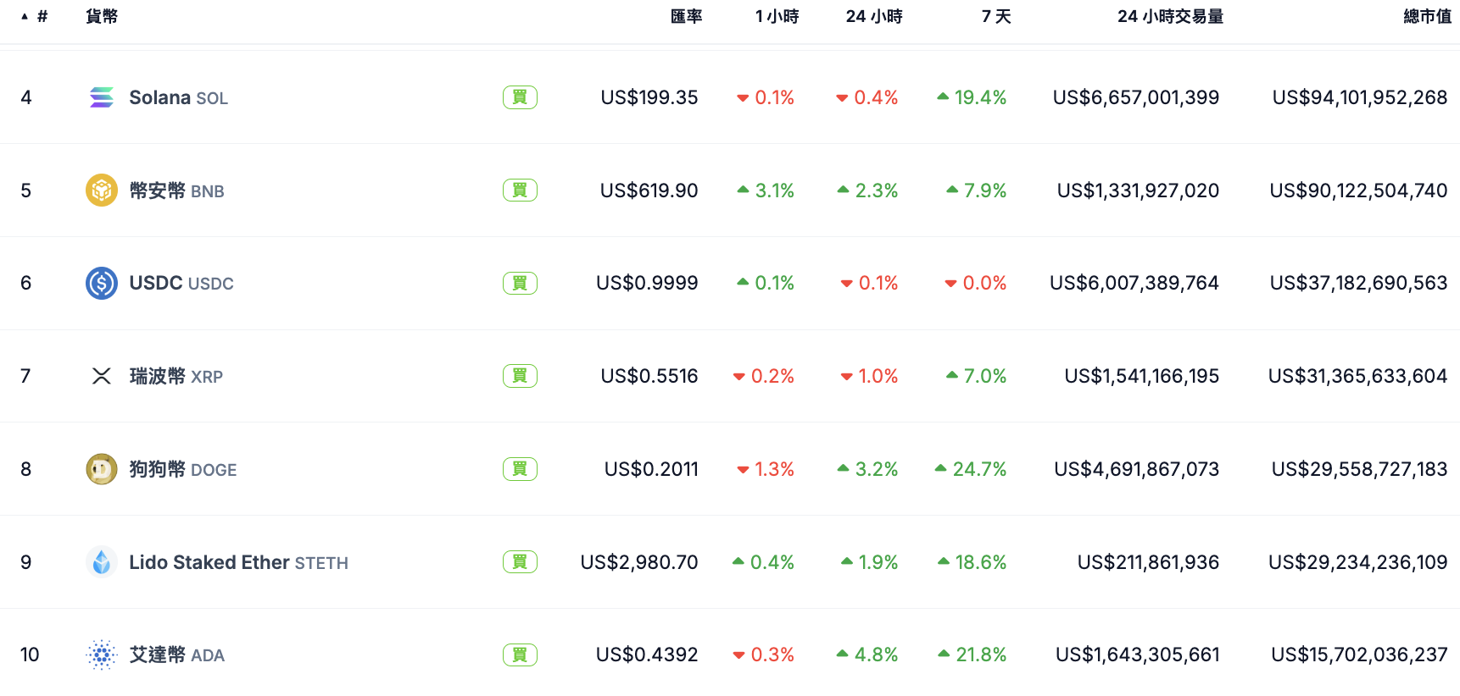The width and height of the screenshot is (1460, 696).
Task: Click the XRP coin logo icon
Action: (x=102, y=376)
